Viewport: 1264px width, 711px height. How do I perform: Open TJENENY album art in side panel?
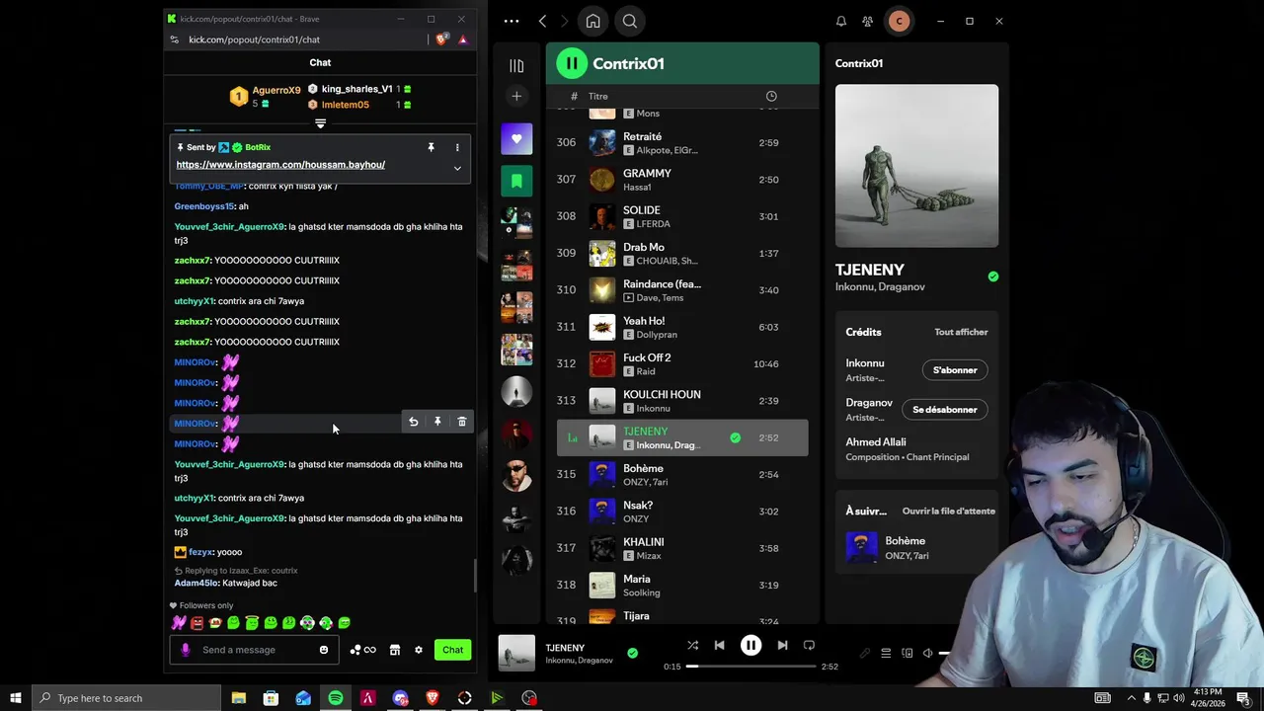(916, 166)
